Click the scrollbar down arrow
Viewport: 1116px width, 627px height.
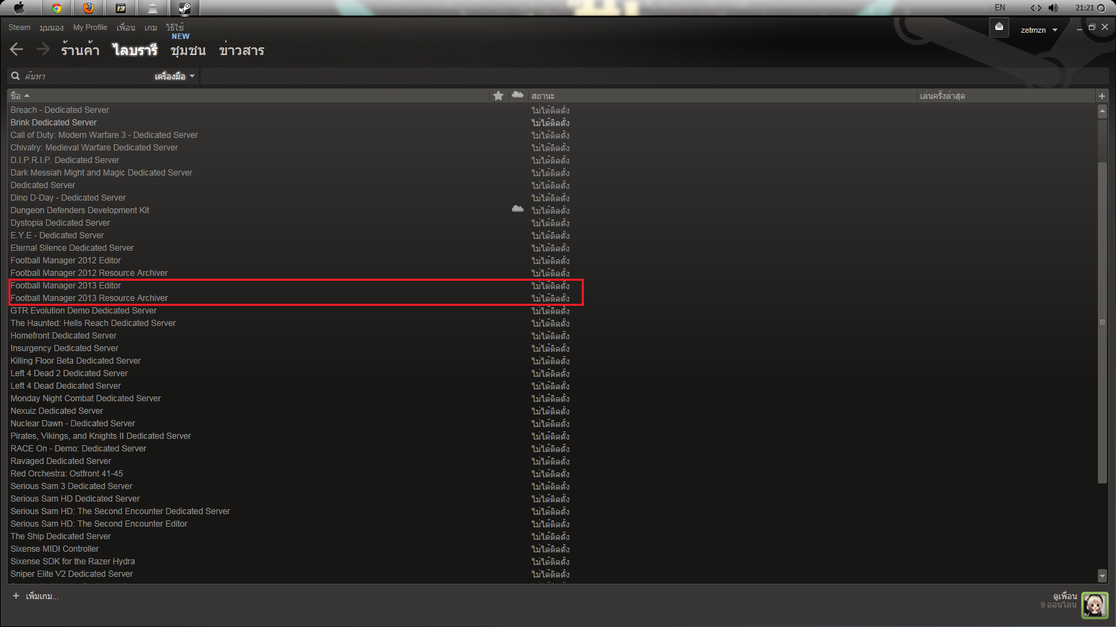pos(1102,576)
